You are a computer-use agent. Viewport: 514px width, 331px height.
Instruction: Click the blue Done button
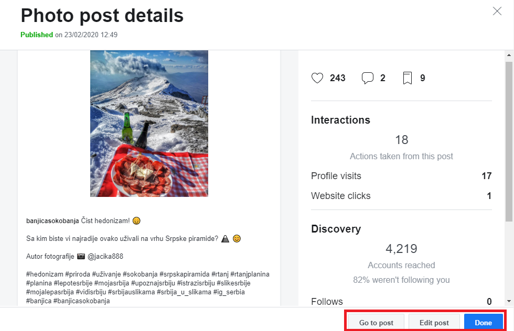pos(483,323)
